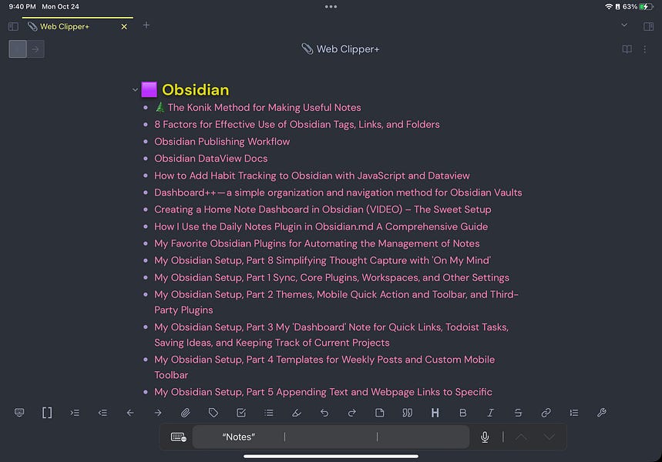Insert a task checkbox from the toolbar
The width and height of the screenshot is (662, 462).
[x=240, y=413]
